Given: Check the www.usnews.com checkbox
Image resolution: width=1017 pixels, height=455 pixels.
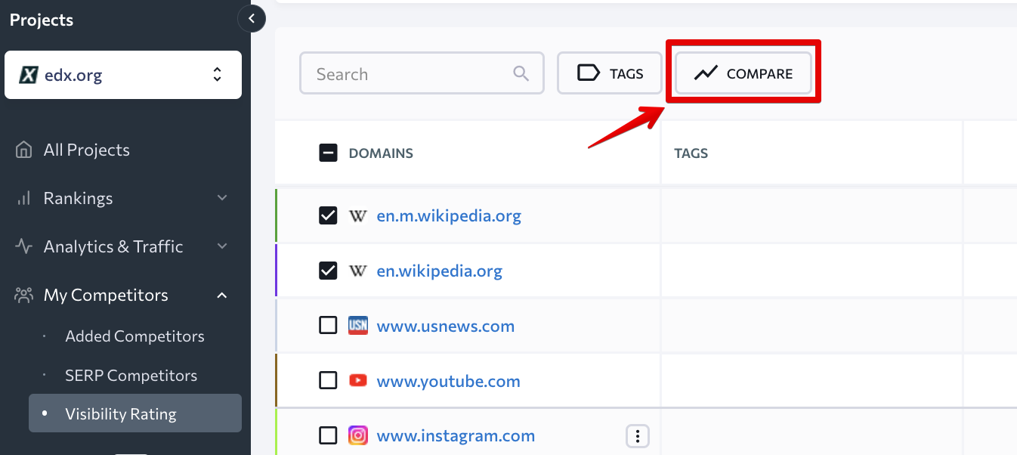Looking at the screenshot, I should pyautogui.click(x=328, y=326).
